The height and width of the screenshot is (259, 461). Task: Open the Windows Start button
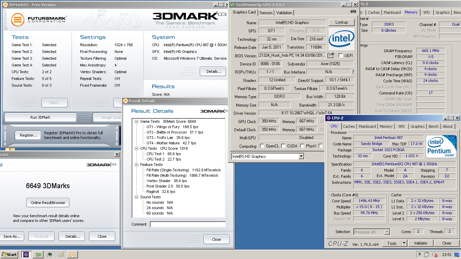9,255
